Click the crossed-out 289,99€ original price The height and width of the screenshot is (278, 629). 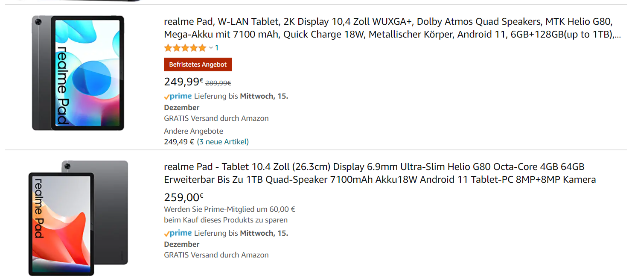click(x=218, y=83)
